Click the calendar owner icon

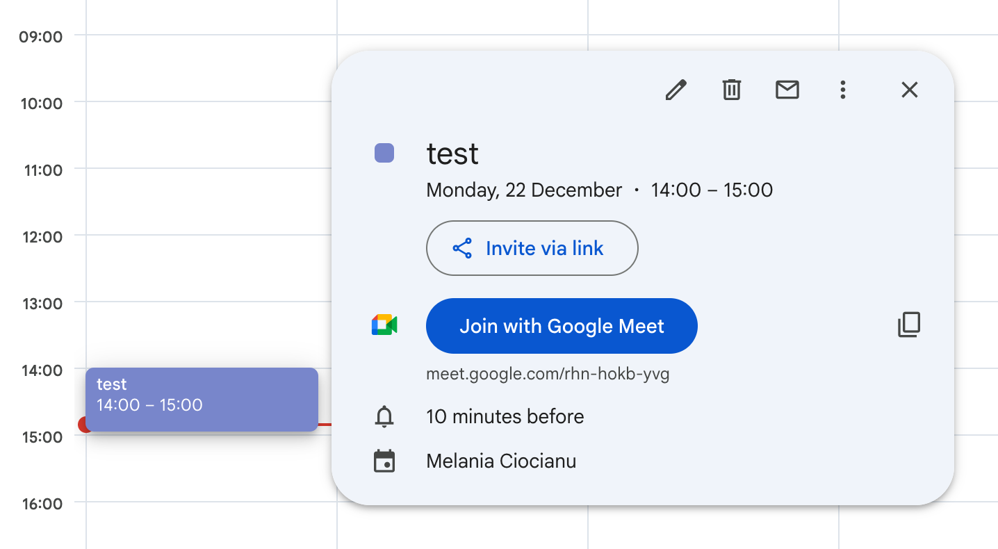pyautogui.click(x=384, y=461)
